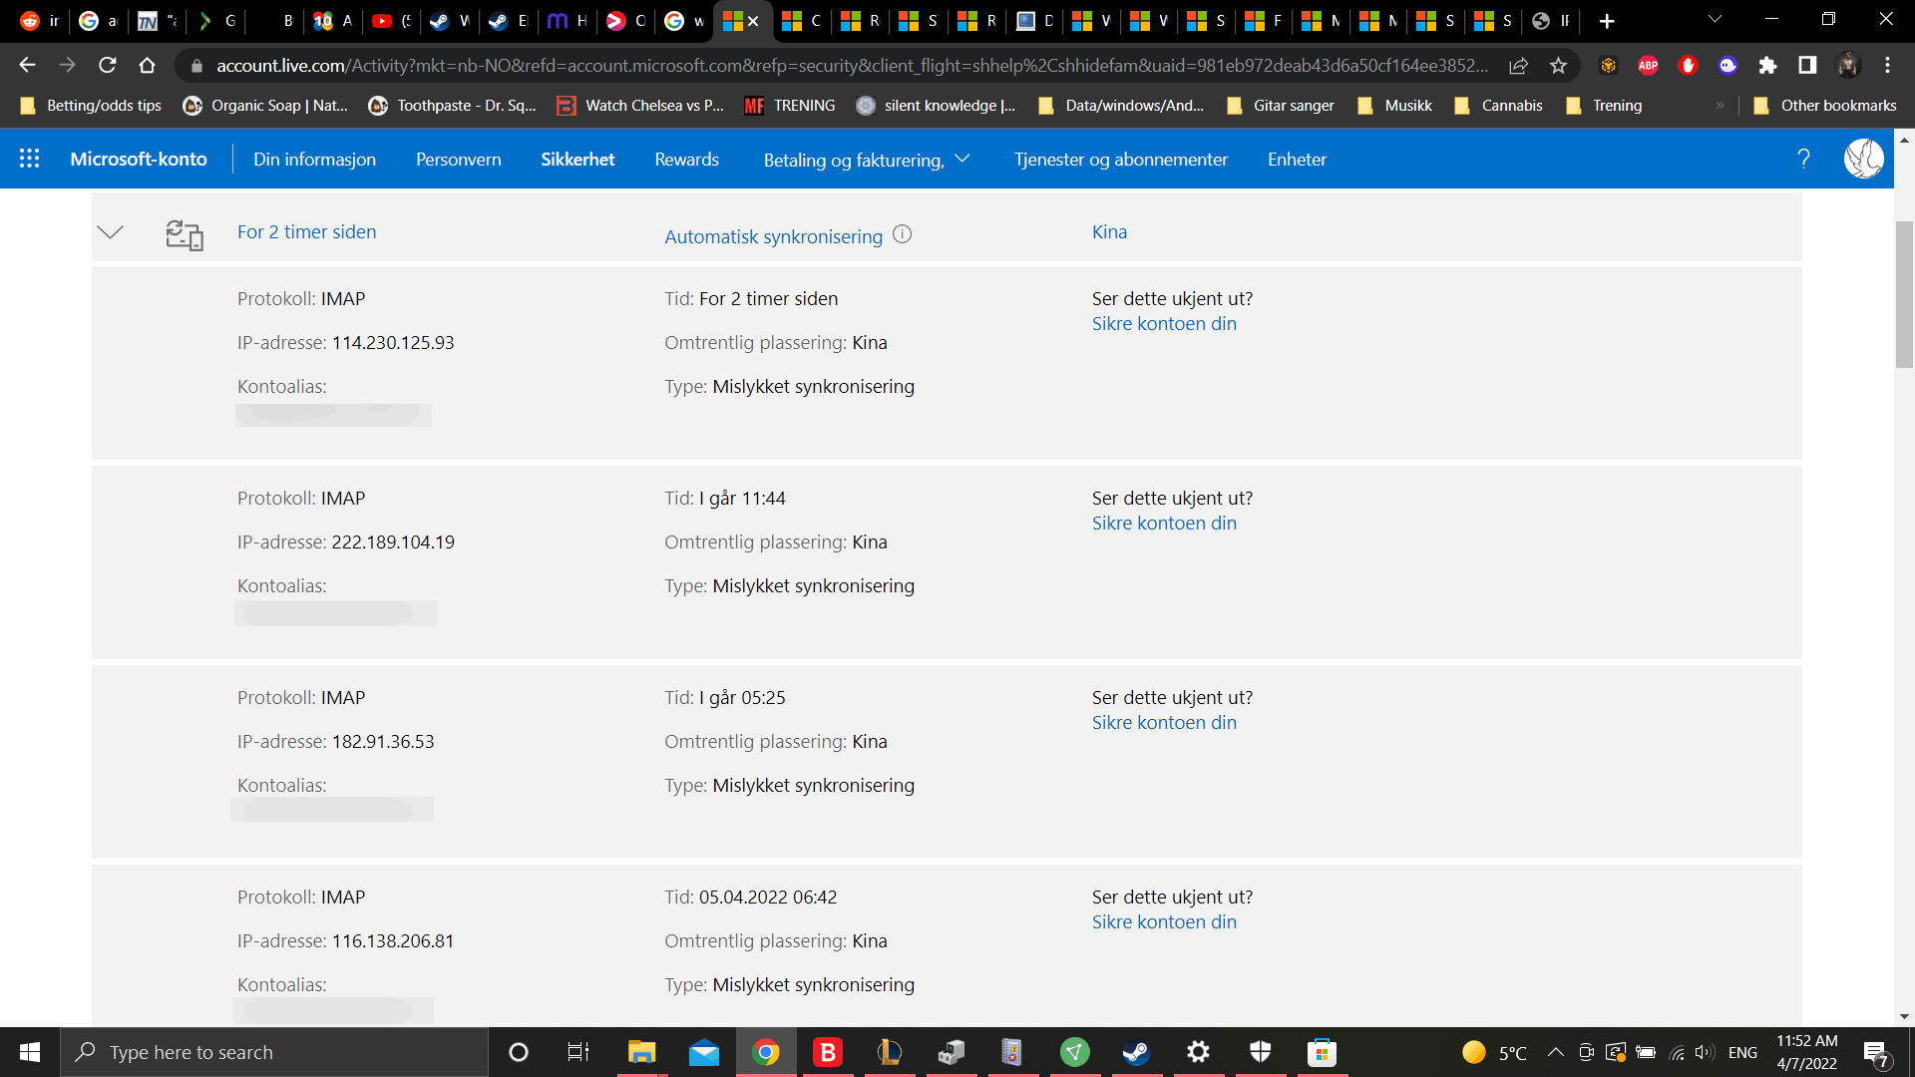Reload the page with the refresh icon
This screenshot has height=1077, width=1915.
point(107,66)
